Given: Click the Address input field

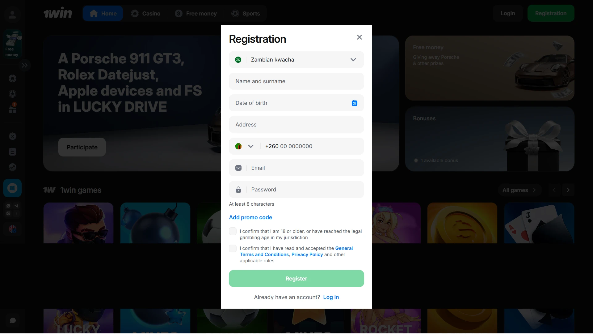Looking at the screenshot, I should click(296, 125).
